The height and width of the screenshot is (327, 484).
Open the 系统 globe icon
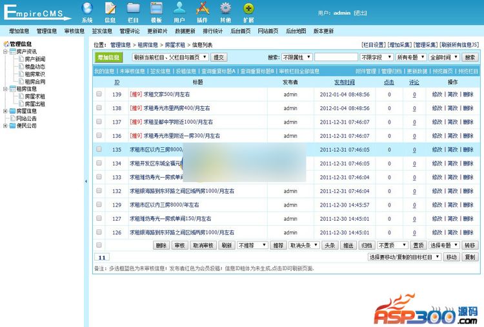pos(87,8)
